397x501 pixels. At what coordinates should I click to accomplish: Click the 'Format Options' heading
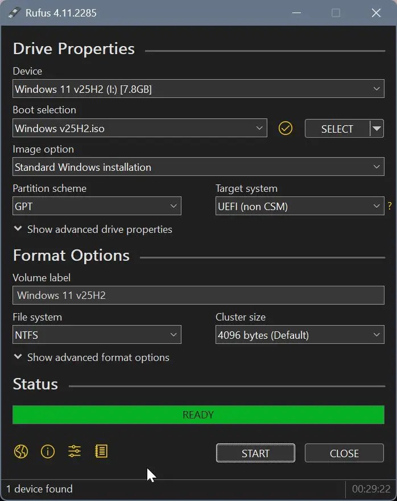[71, 256]
